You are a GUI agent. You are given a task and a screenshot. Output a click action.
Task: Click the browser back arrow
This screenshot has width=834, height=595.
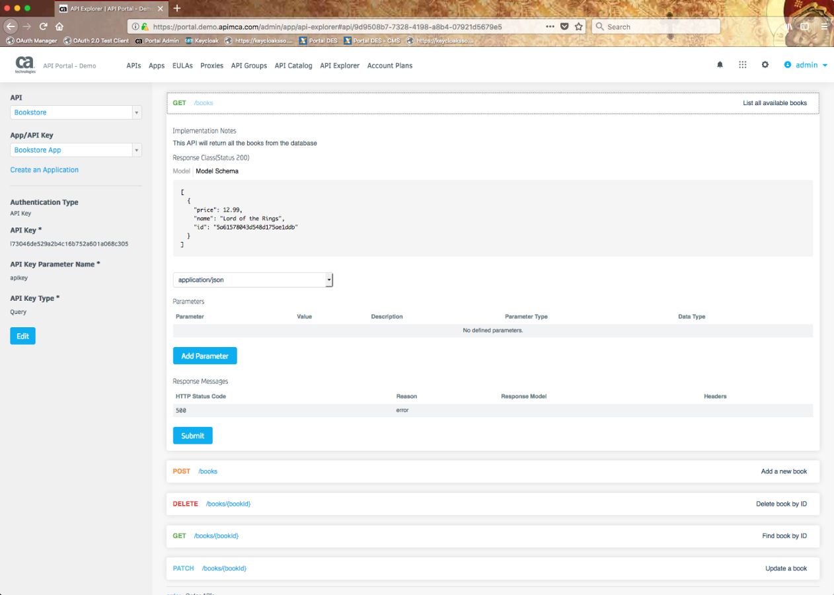pyautogui.click(x=11, y=26)
